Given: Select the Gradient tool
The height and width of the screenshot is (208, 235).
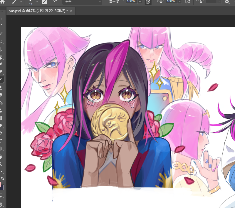Looking at the screenshot, I should (1, 118).
